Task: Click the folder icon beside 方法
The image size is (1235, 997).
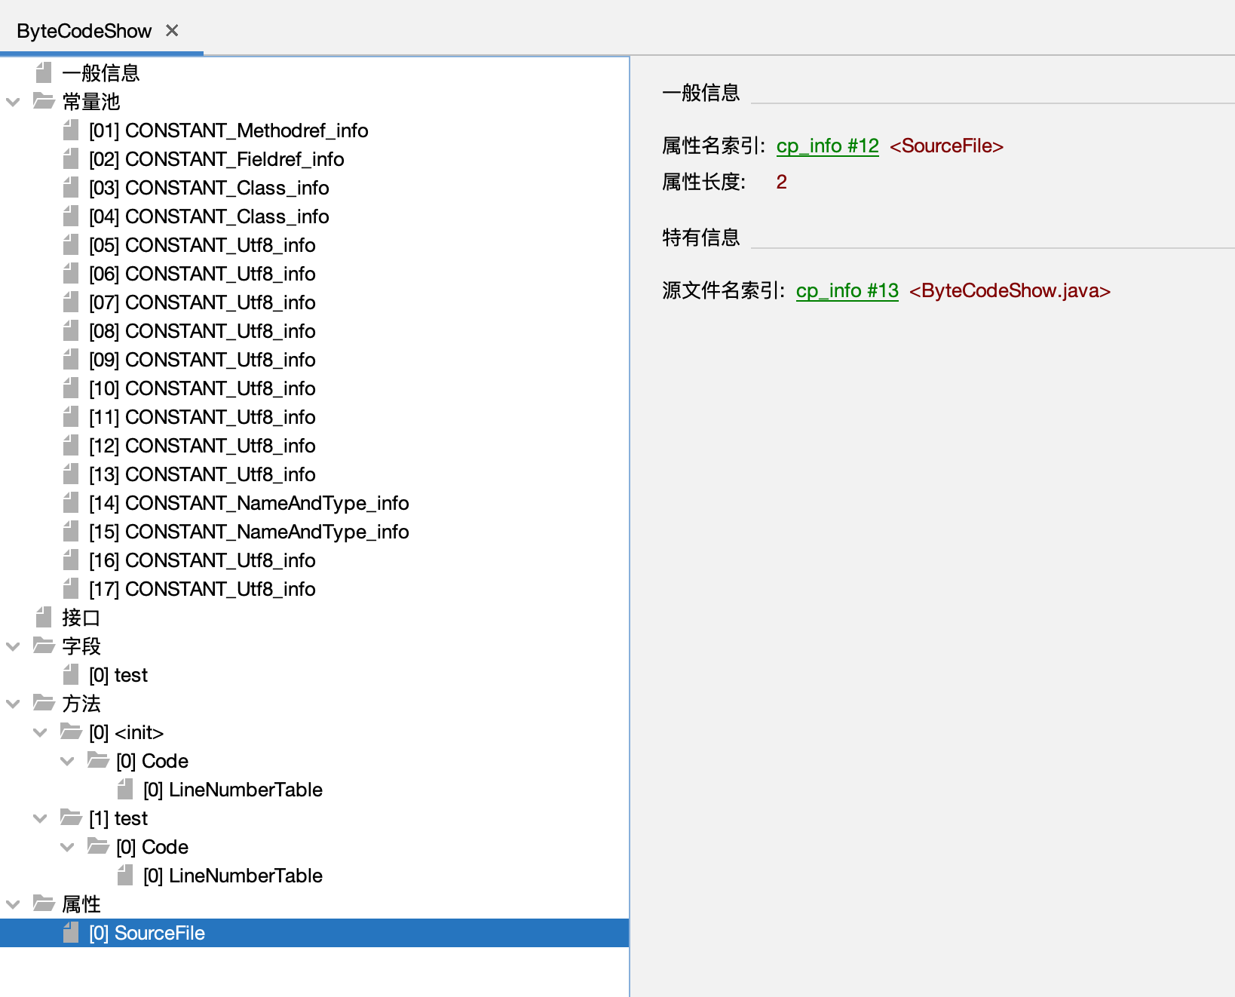Action: point(44,704)
